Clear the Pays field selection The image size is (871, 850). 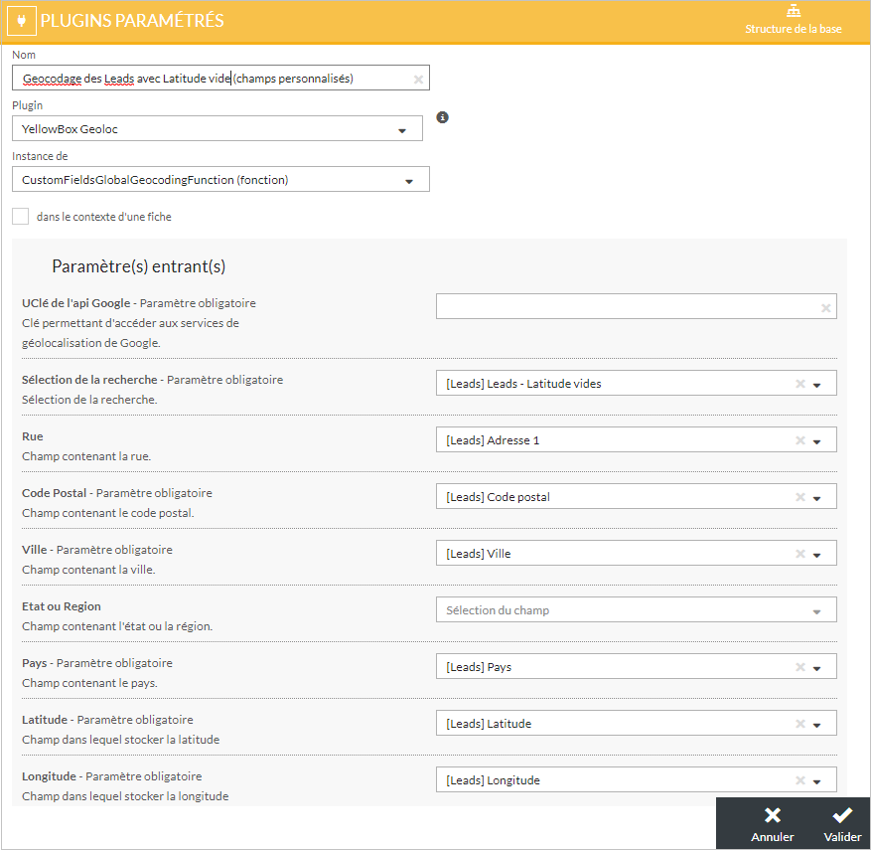799,667
